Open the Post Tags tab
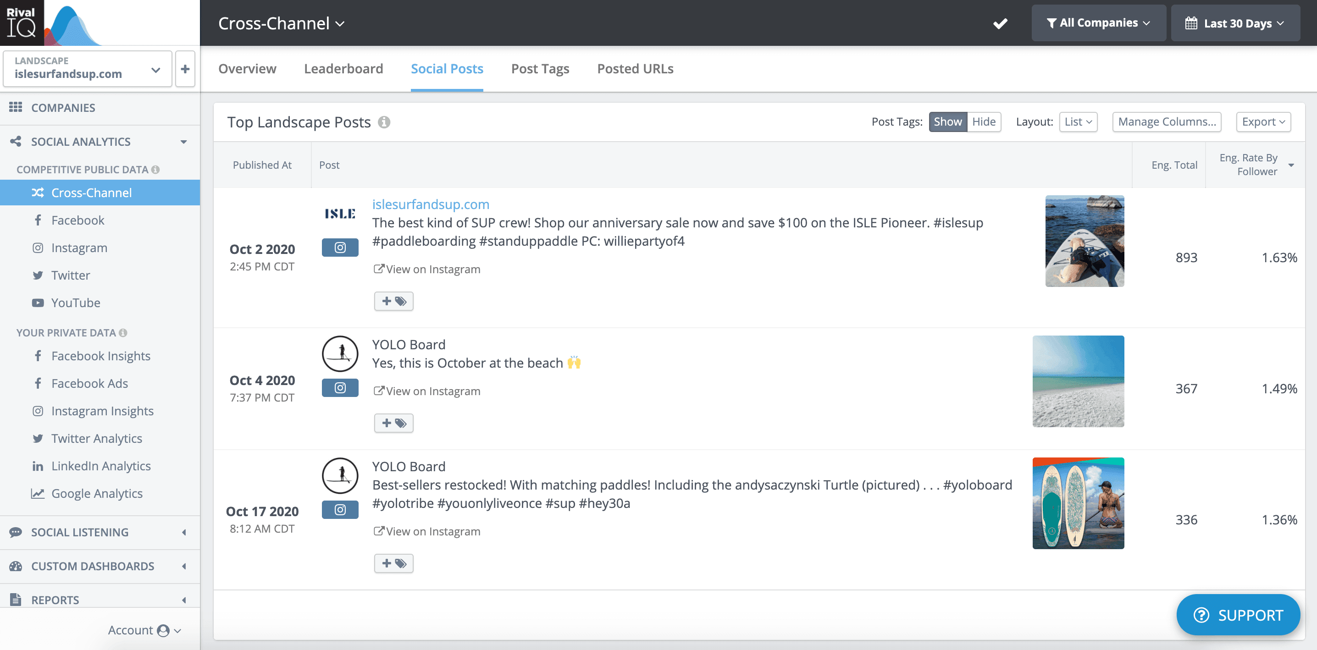1317x650 pixels. coord(540,68)
